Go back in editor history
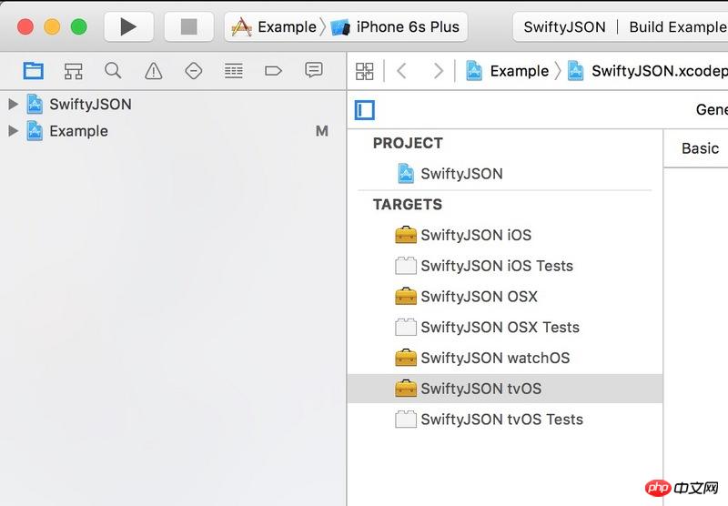This screenshot has height=506, width=728. click(x=402, y=71)
